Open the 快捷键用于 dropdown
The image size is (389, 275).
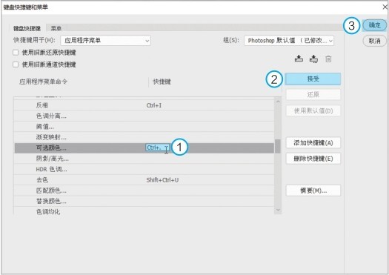coord(106,41)
